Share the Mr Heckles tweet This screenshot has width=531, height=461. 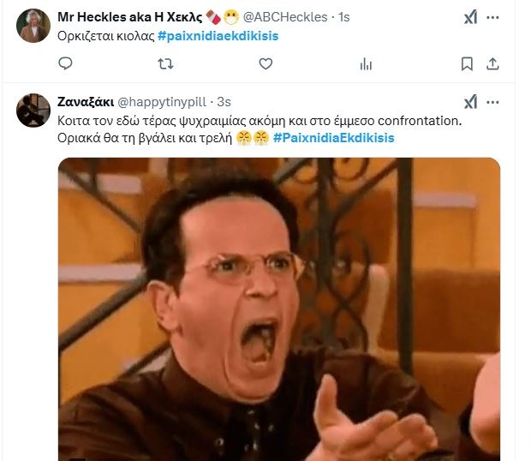click(492, 63)
